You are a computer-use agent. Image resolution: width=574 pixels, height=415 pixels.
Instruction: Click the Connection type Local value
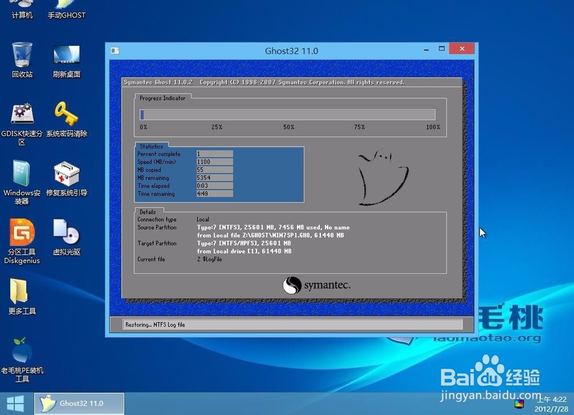point(203,220)
